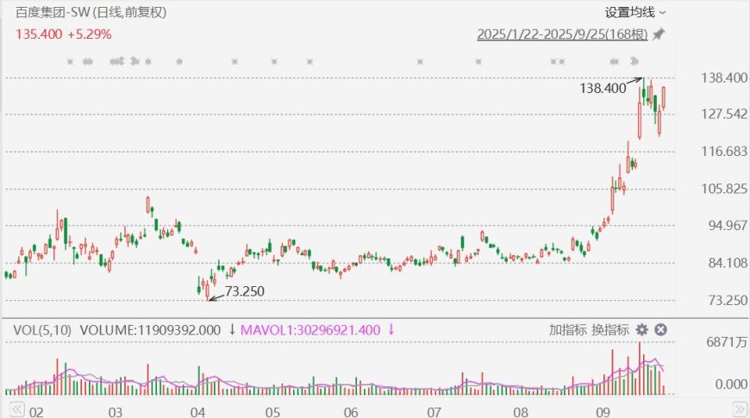Open volume indicator settings gear icon
The height and width of the screenshot is (418, 750).
(641, 329)
